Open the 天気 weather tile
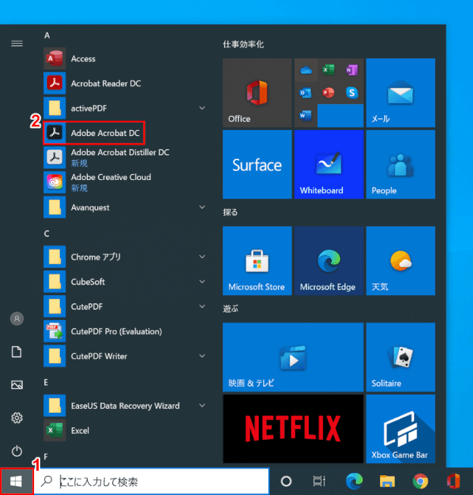 pyautogui.click(x=401, y=260)
